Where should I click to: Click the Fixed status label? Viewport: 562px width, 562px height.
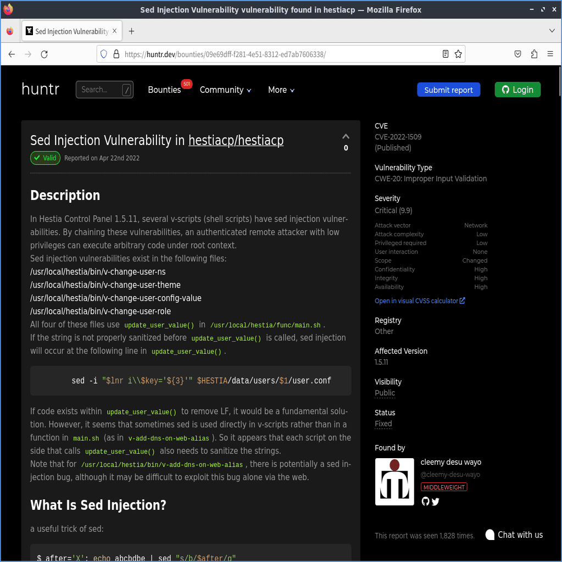click(383, 424)
